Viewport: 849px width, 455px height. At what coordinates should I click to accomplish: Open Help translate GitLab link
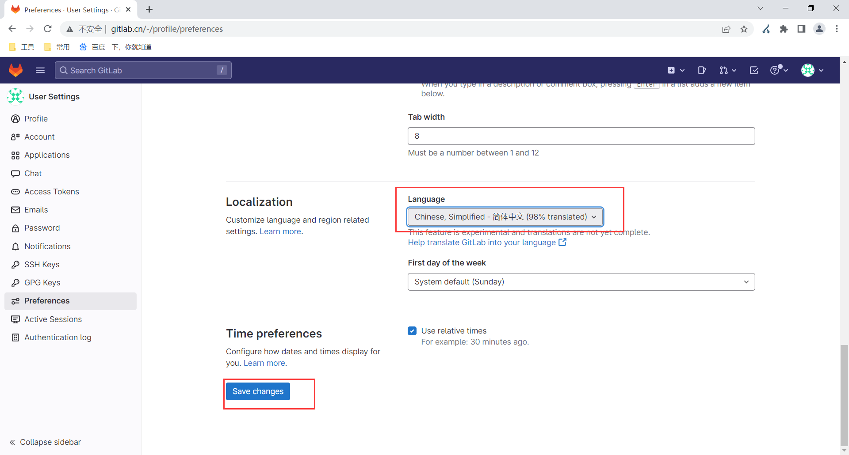pyautogui.click(x=487, y=243)
